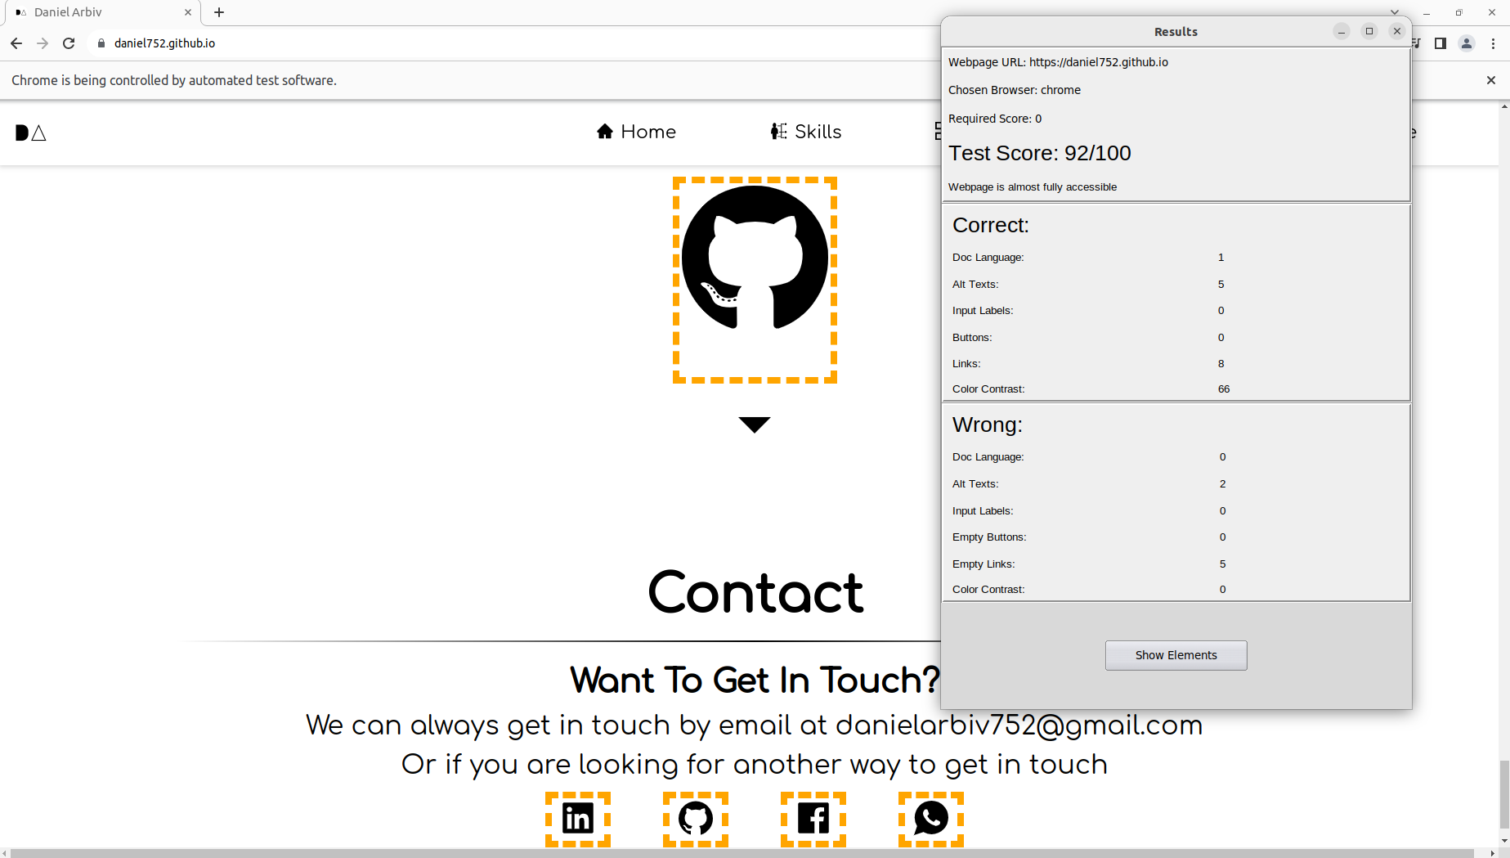
Task: Click 'Input Labels:' label under Wrong
Action: [982, 511]
